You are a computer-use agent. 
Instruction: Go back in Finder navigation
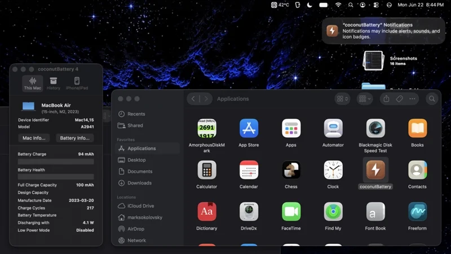[193, 99]
